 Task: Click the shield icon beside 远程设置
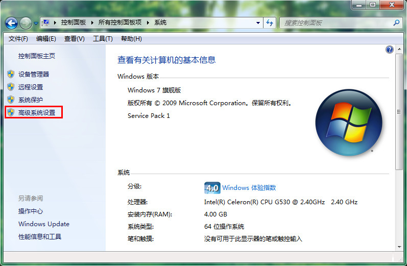point(11,87)
